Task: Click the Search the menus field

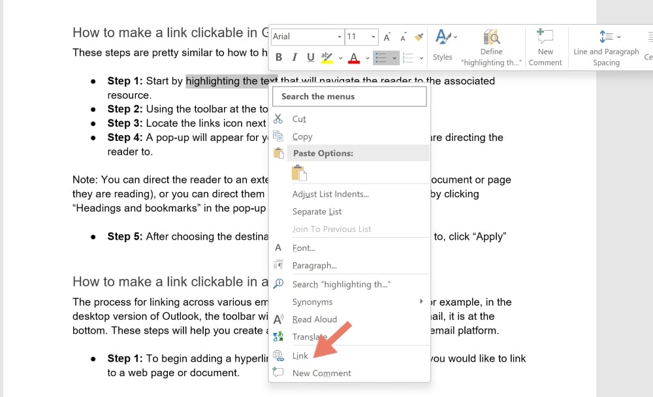Action: pos(349,96)
